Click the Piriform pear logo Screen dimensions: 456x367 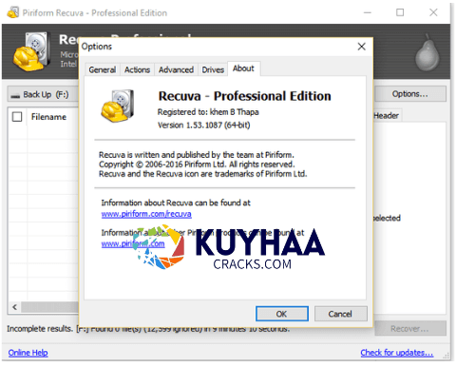(x=427, y=52)
